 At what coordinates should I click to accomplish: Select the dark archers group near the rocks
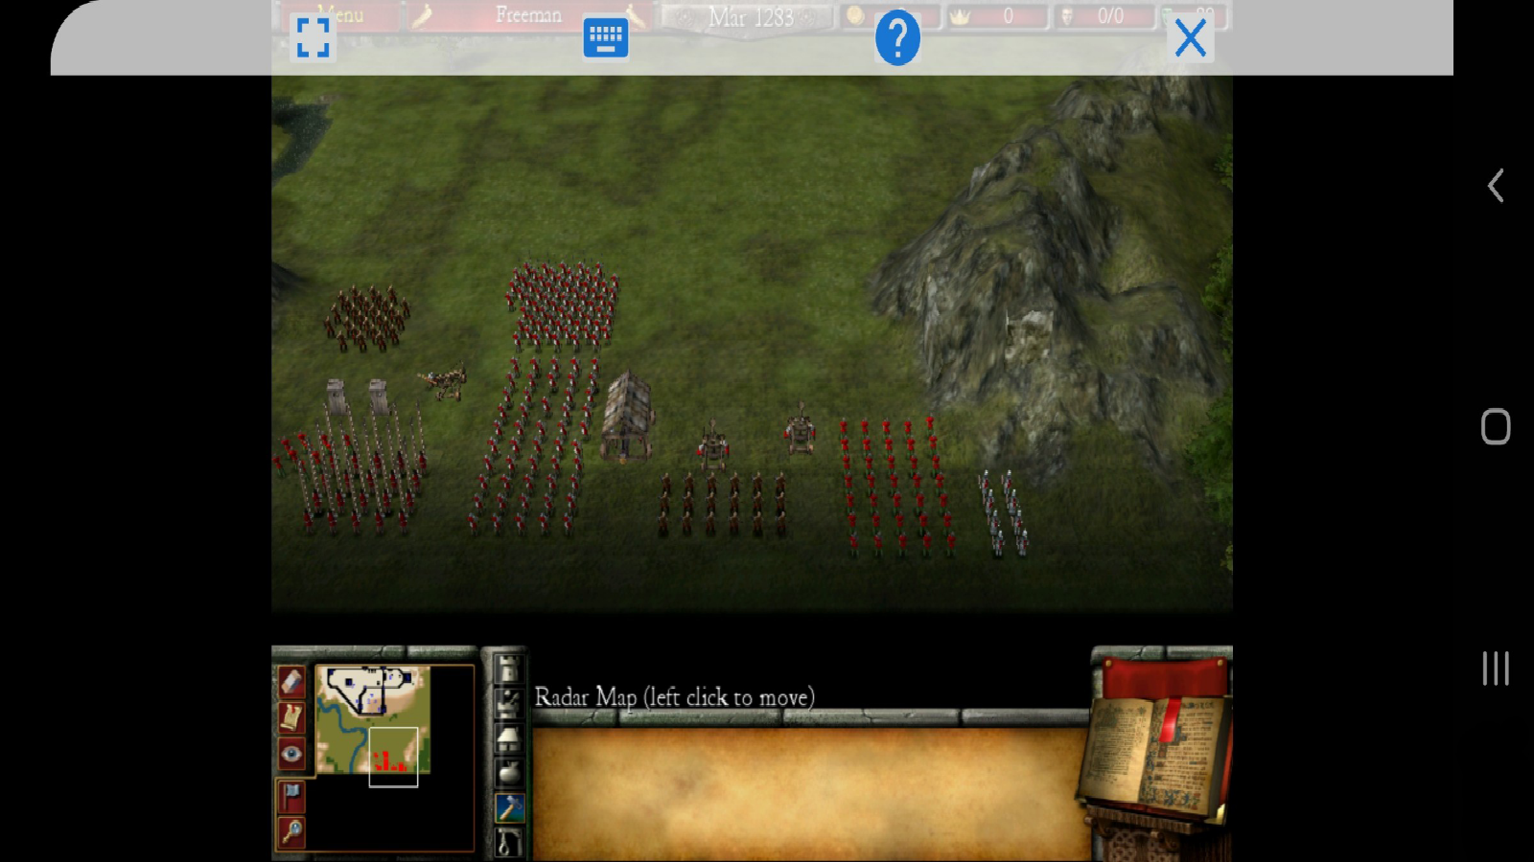(x=368, y=317)
